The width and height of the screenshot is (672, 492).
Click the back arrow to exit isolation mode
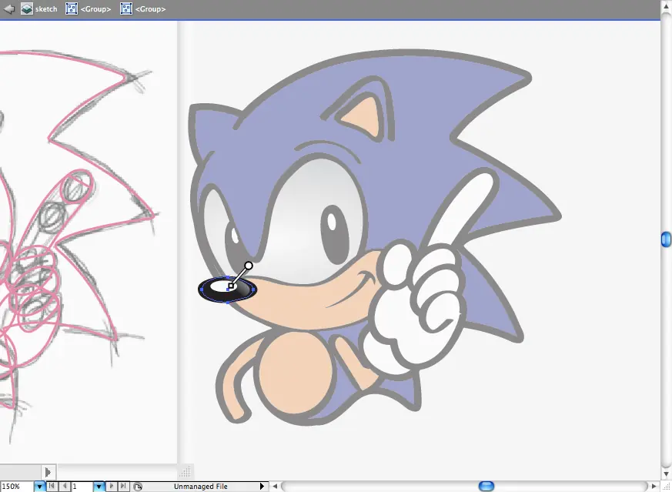pyautogui.click(x=9, y=8)
